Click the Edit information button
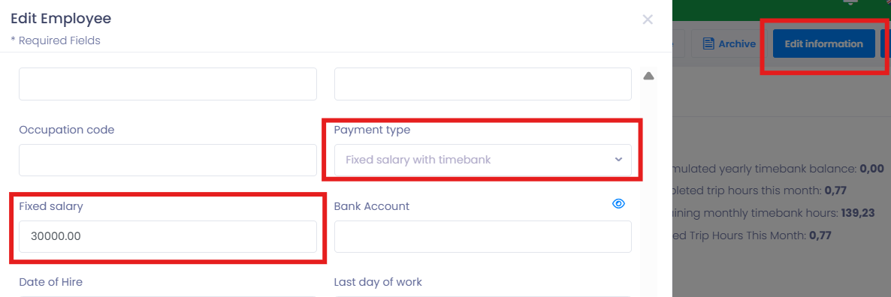The height and width of the screenshot is (297, 891). 823,43
